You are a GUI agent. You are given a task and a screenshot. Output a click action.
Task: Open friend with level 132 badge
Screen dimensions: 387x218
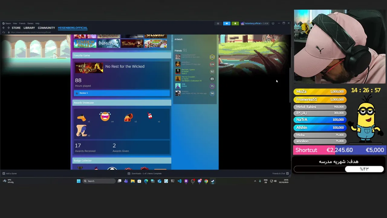point(195,57)
